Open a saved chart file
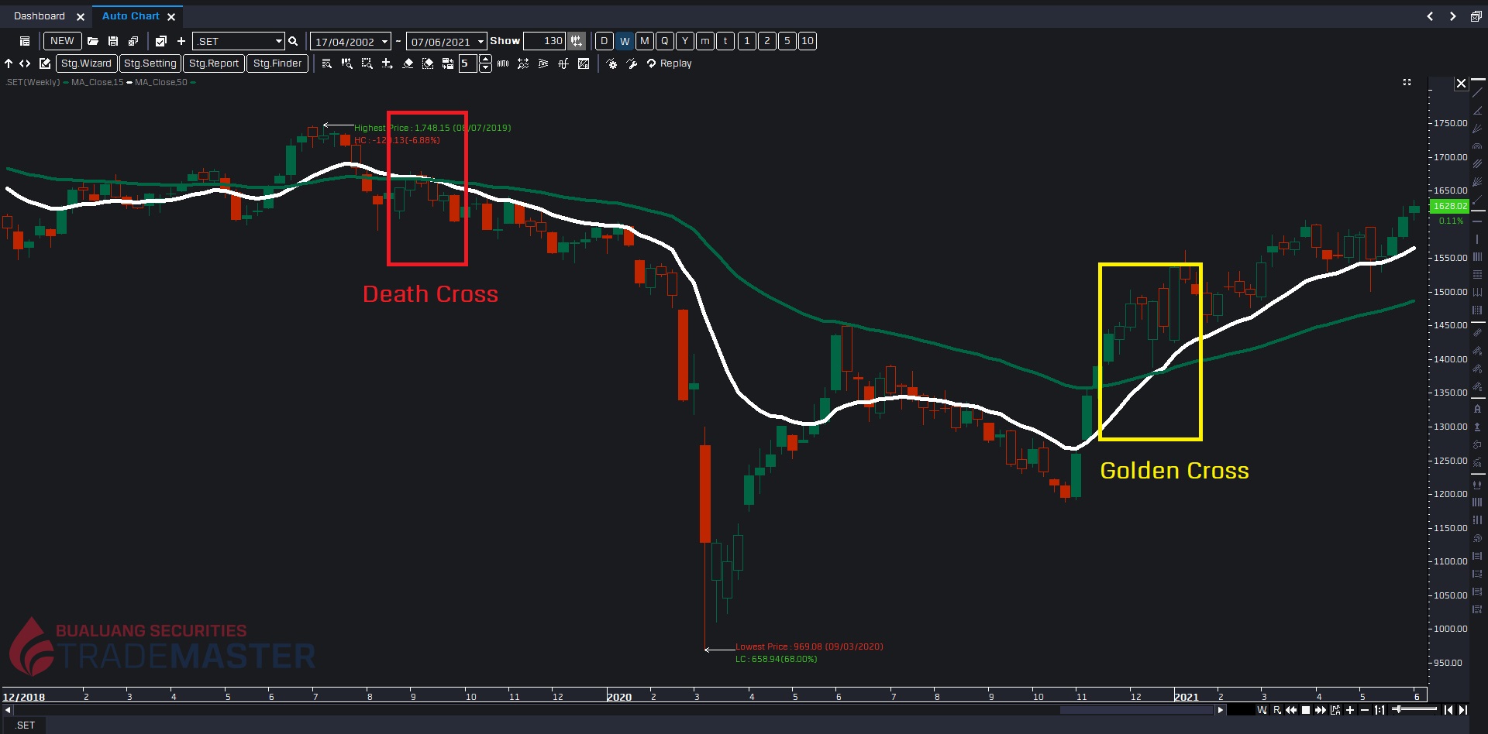Image resolution: width=1488 pixels, height=734 pixels. [x=93, y=41]
